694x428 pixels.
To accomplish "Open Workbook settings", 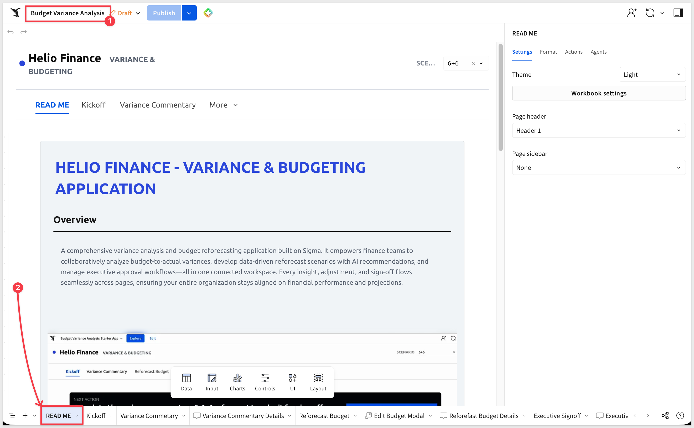I will coord(599,93).
